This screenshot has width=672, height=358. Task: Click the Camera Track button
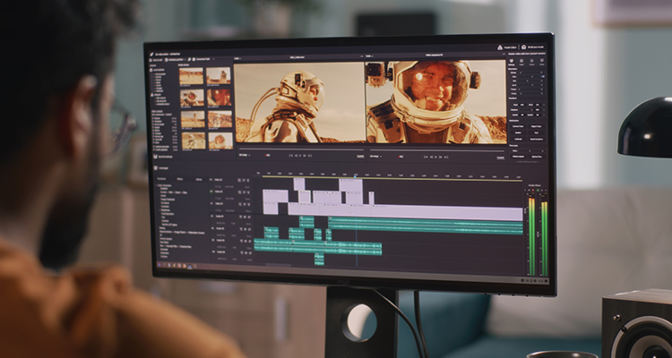517,126
